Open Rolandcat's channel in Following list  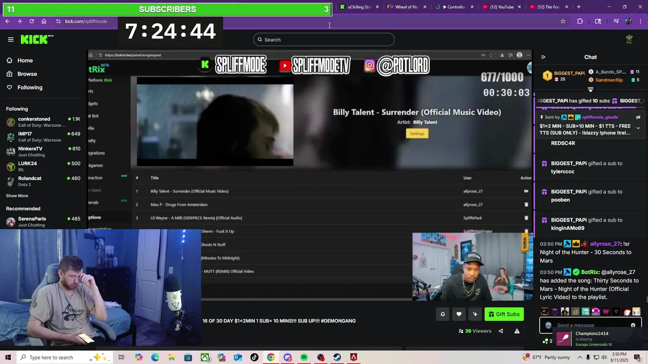pyautogui.click(x=43, y=181)
